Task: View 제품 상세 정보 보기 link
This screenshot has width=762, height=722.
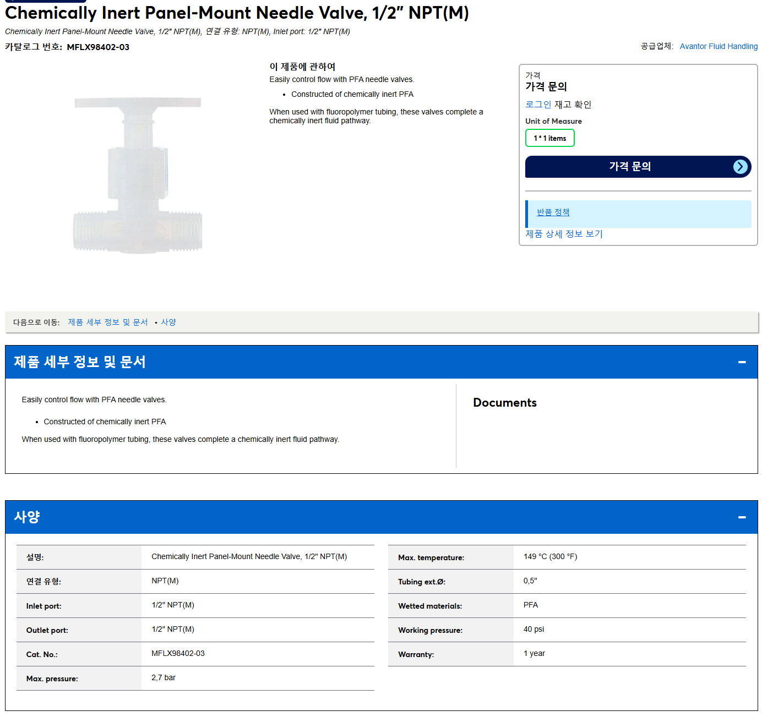Action: (564, 234)
